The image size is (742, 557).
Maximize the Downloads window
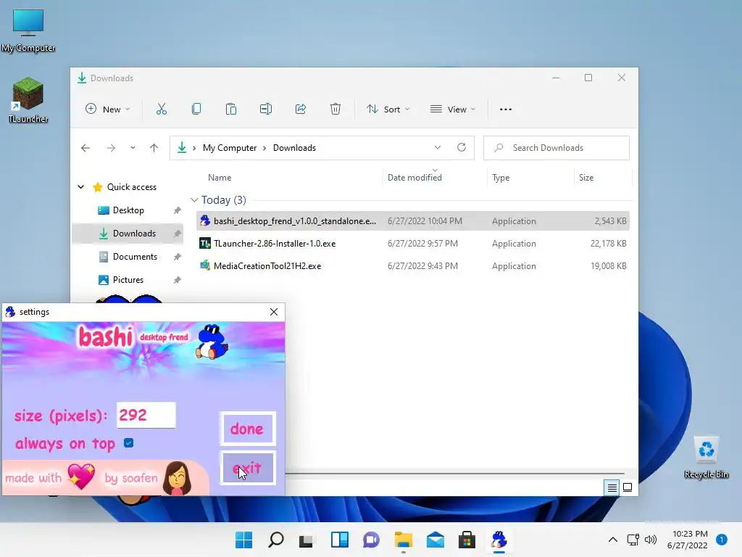588,78
